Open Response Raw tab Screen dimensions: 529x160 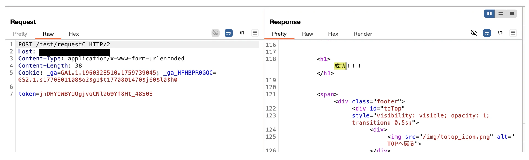(x=307, y=34)
